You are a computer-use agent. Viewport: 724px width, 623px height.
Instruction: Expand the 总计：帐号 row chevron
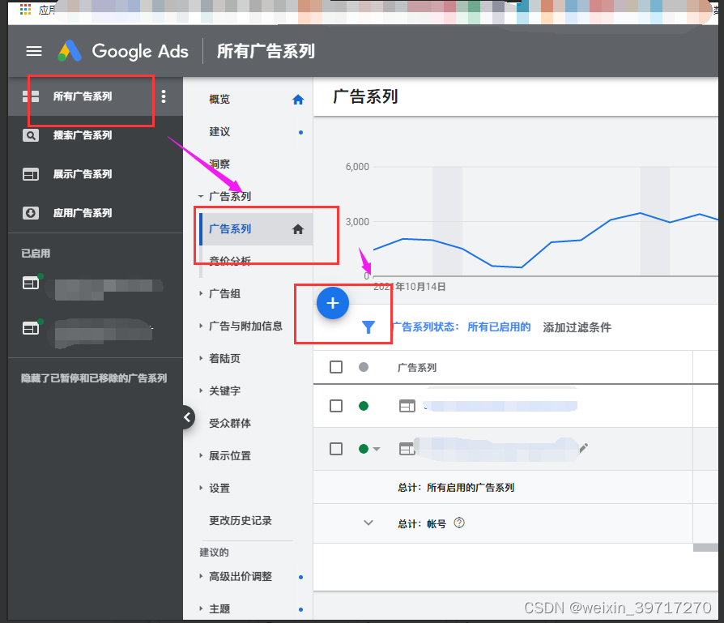[x=368, y=523]
